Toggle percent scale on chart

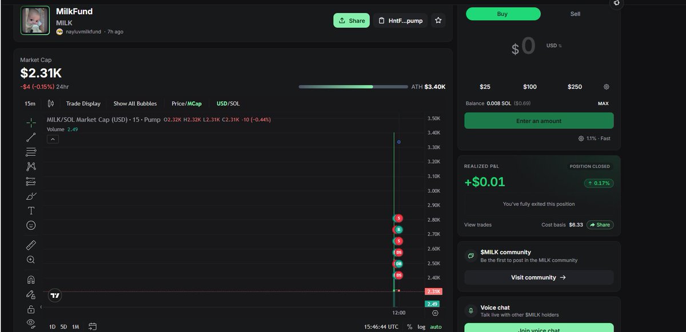[409, 327]
